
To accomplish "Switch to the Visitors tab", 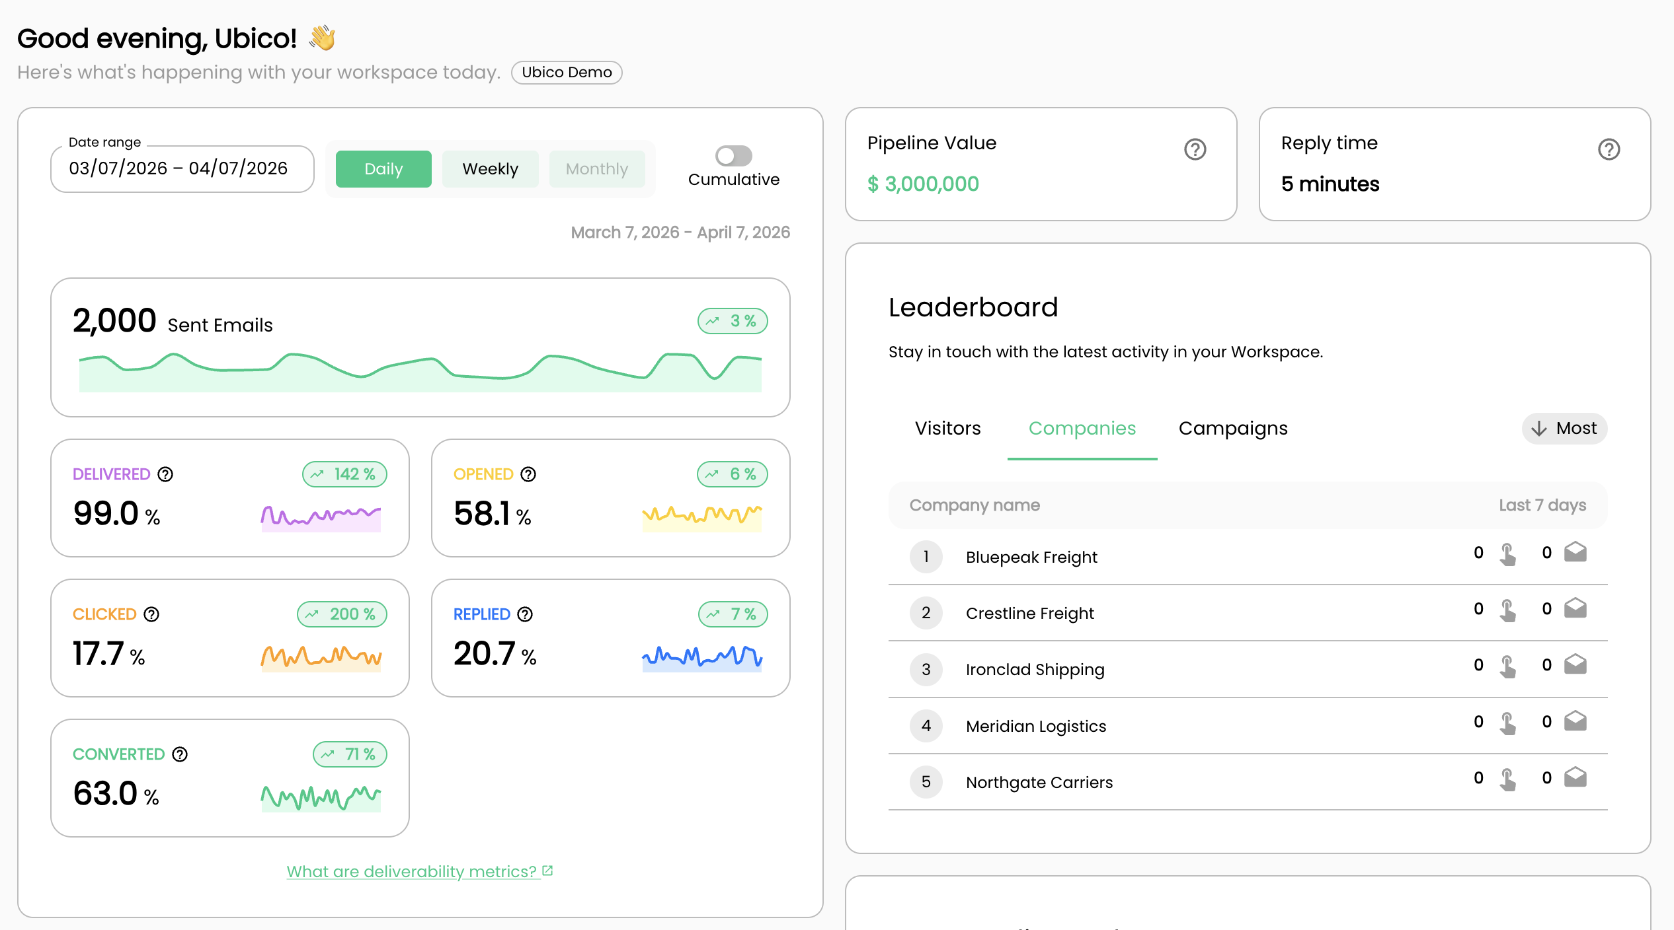I will [947, 429].
